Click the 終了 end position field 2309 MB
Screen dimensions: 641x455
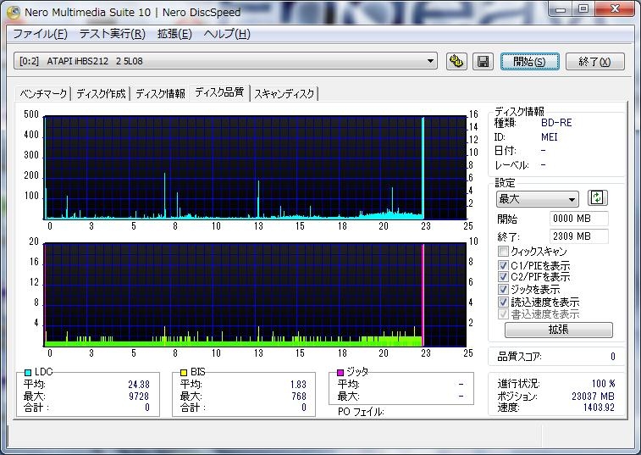(579, 236)
